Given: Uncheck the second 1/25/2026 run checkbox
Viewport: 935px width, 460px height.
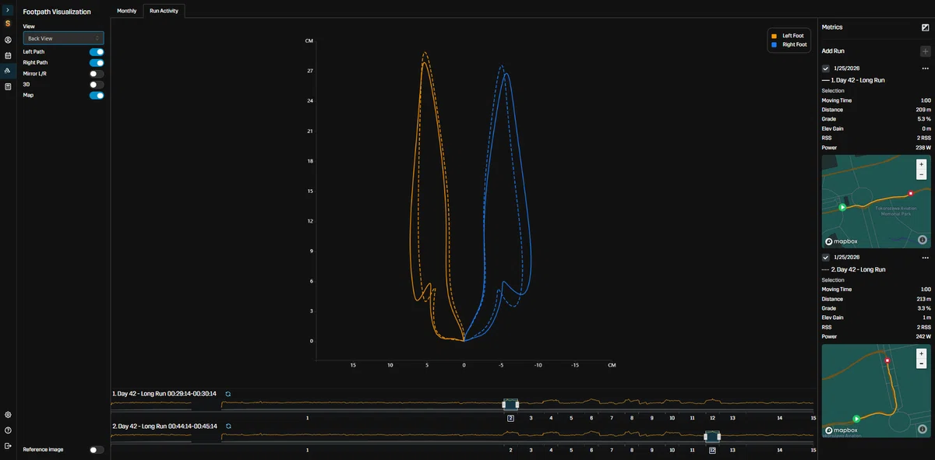Looking at the screenshot, I should tap(826, 258).
